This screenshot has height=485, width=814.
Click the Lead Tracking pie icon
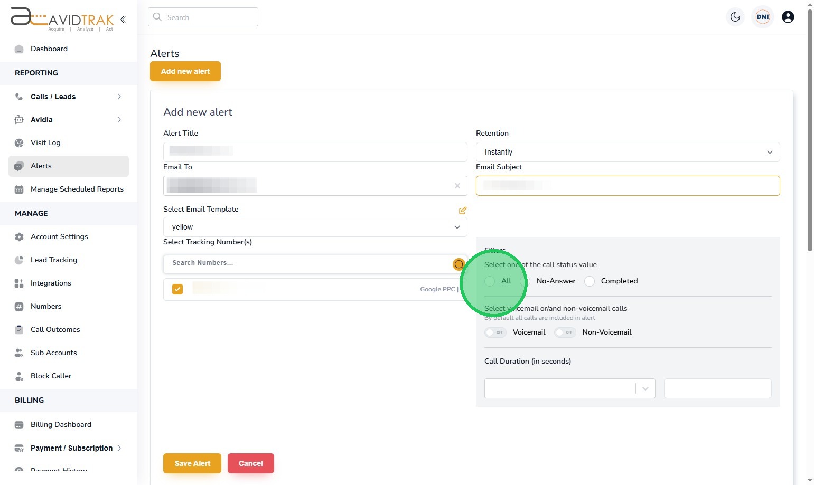pyautogui.click(x=19, y=260)
